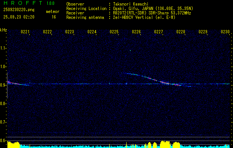Click time marker 0229
233x148 pixels.
(203, 32)
